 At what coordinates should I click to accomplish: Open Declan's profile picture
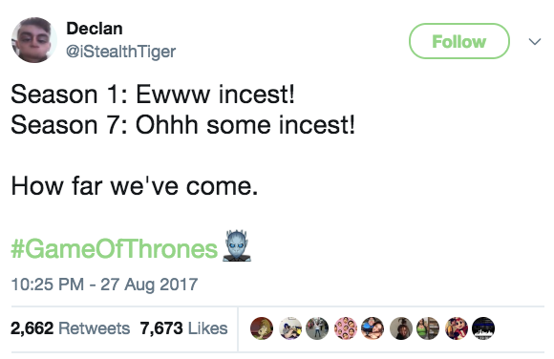[x=34, y=40]
